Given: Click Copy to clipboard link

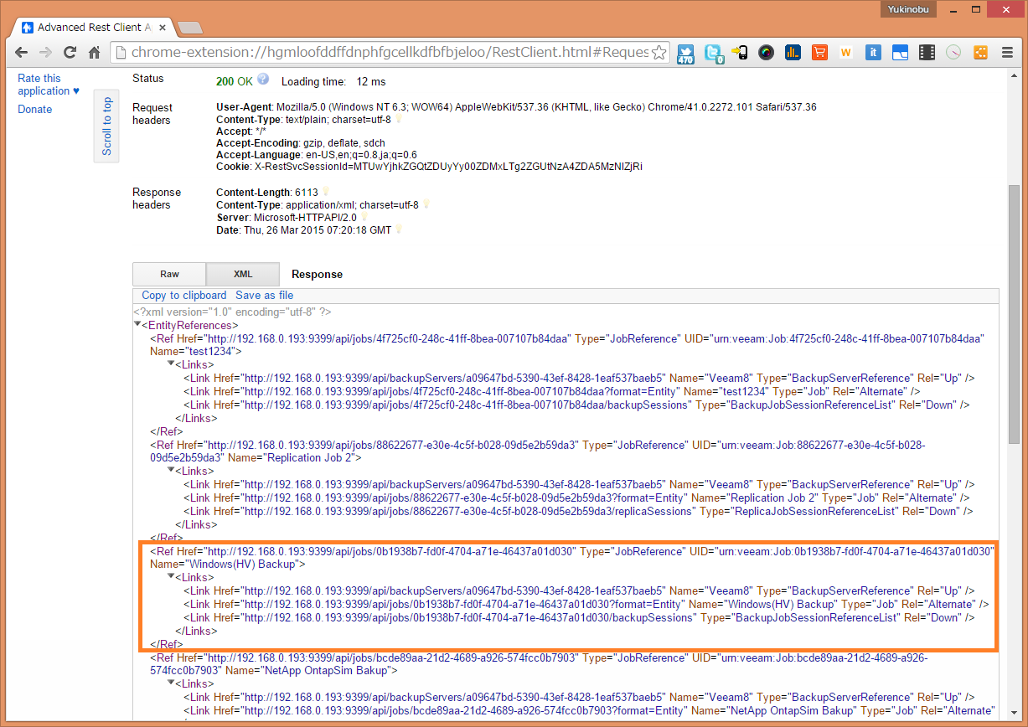Looking at the screenshot, I should tap(184, 295).
